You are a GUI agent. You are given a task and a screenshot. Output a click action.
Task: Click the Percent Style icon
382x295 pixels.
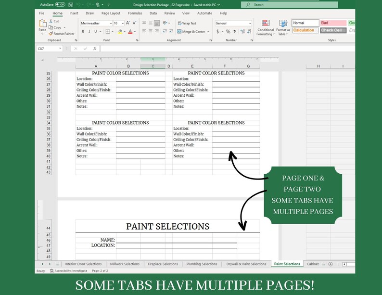228,31
